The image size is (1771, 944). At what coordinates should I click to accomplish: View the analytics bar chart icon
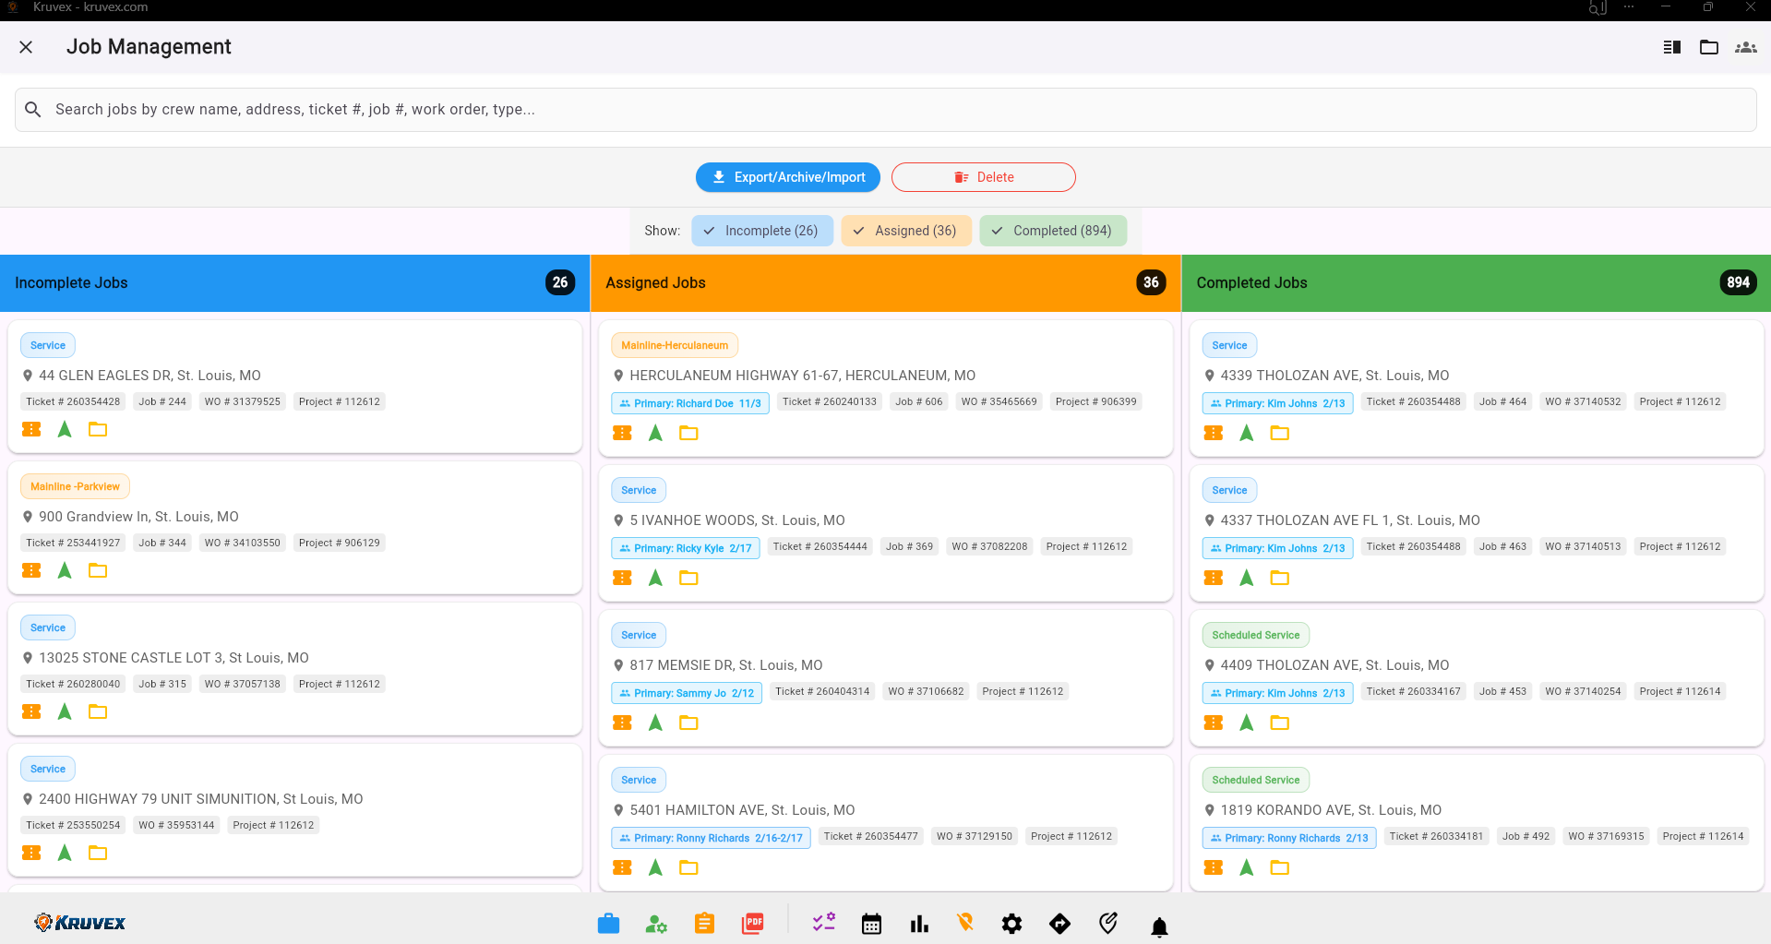(919, 923)
